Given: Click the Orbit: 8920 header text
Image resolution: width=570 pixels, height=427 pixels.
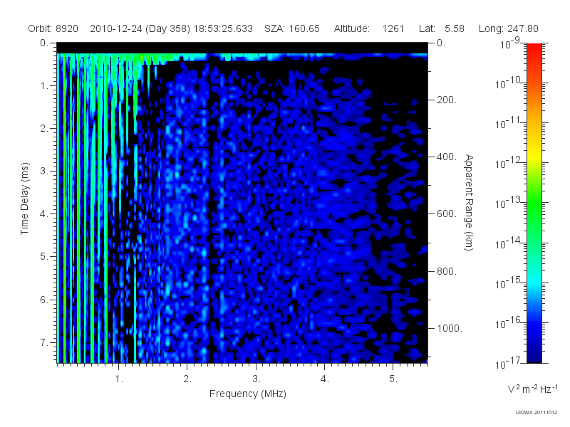Looking at the screenshot, I should [53, 28].
